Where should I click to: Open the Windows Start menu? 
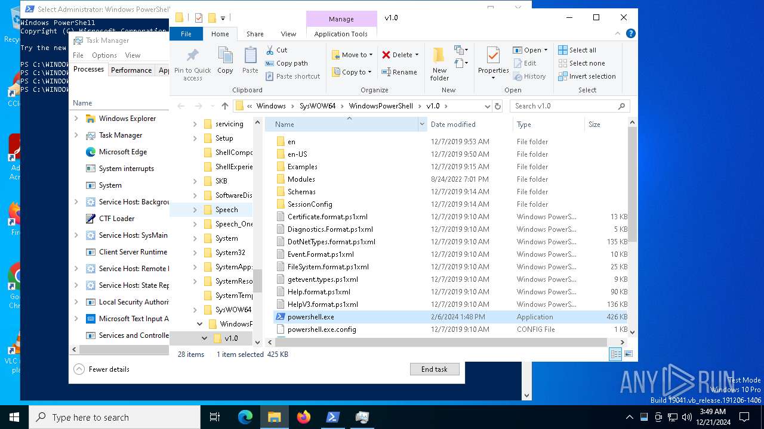(x=14, y=417)
